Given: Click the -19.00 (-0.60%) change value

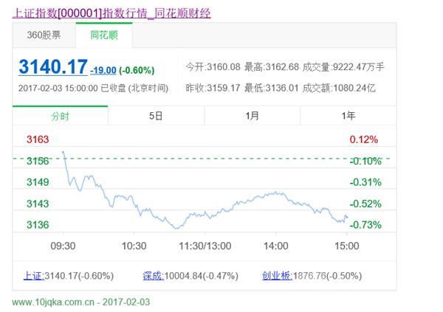Looking at the screenshot, I should 123,70.
